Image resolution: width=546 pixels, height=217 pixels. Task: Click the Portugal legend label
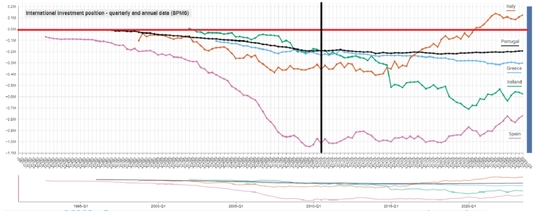[510, 41]
